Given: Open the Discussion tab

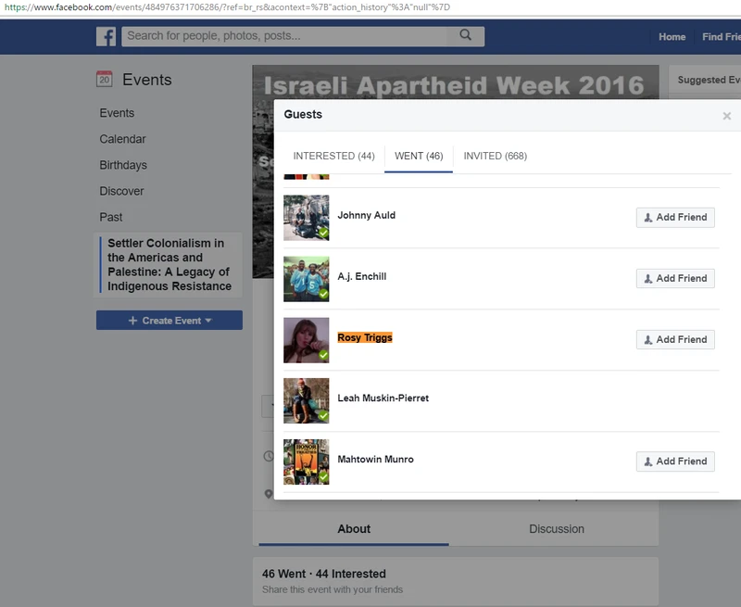Looking at the screenshot, I should [557, 529].
